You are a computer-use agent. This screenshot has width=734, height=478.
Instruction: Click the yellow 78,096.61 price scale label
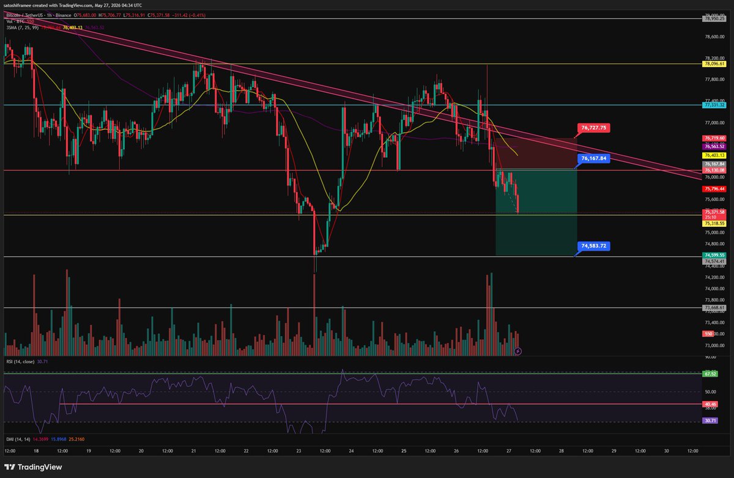point(714,64)
